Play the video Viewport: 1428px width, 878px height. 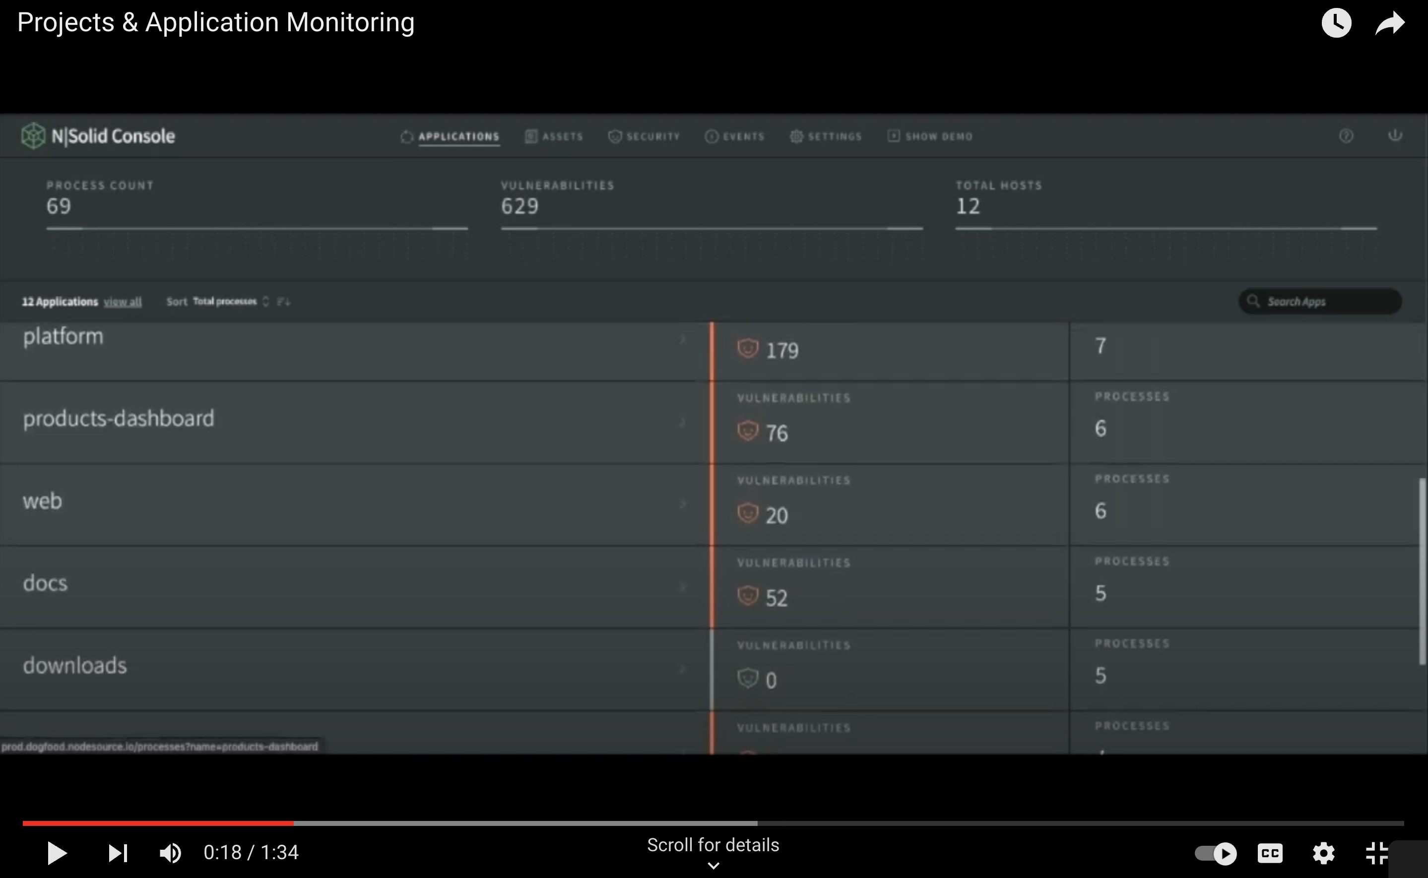pyautogui.click(x=57, y=852)
